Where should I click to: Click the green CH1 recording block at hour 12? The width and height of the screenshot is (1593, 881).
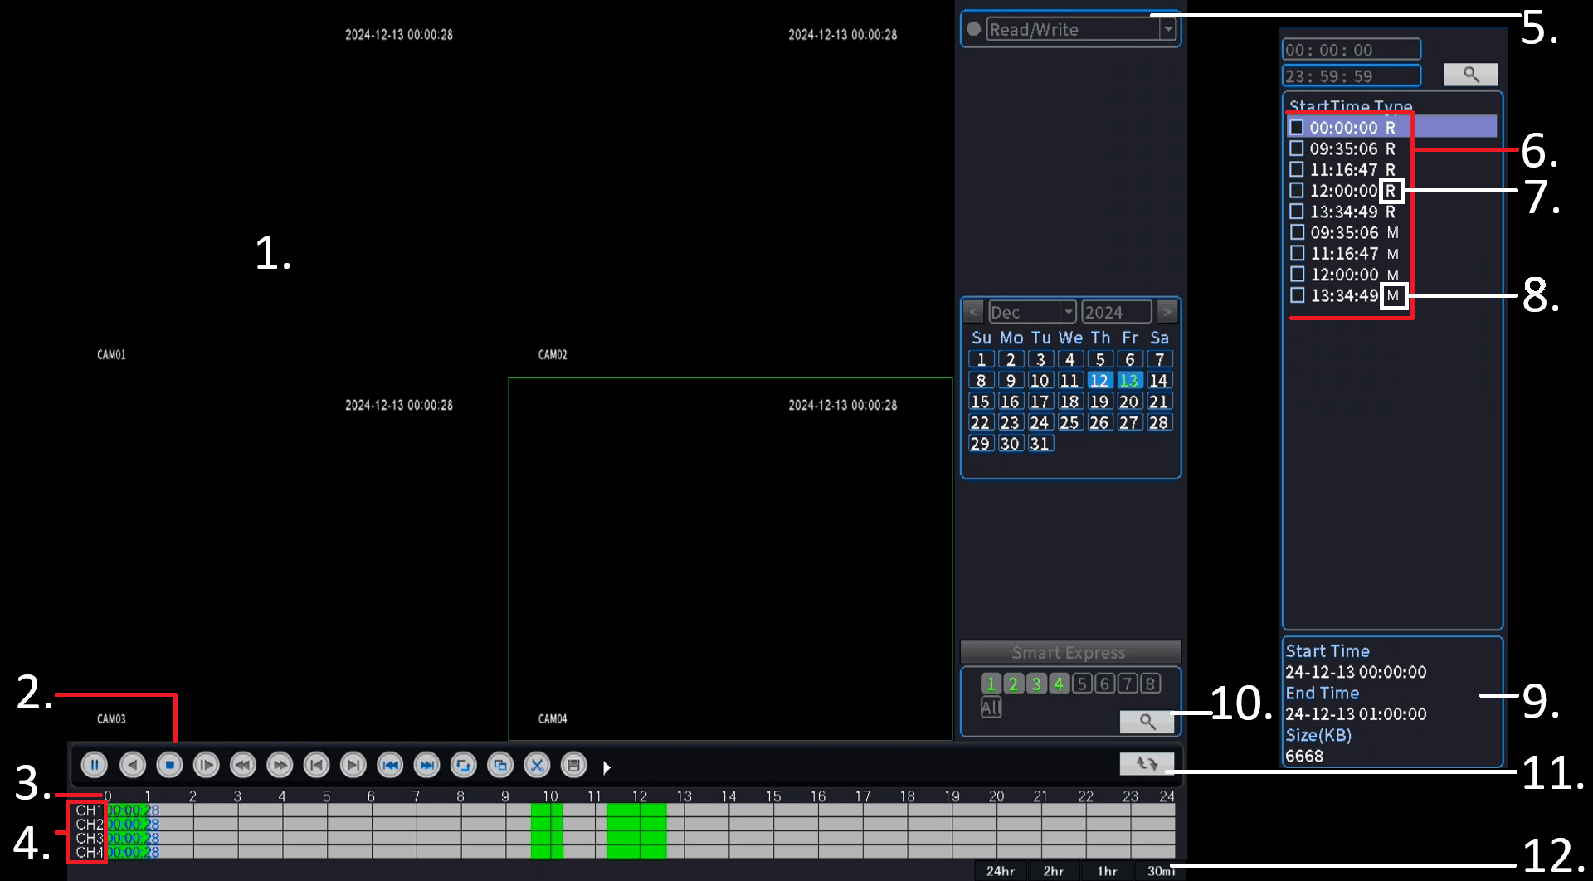point(636,810)
